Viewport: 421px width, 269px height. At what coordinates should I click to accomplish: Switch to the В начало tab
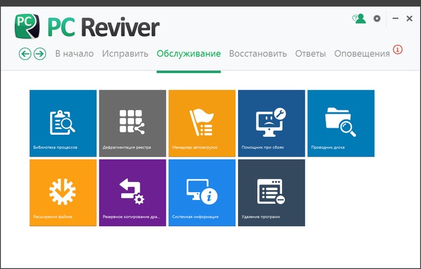74,53
